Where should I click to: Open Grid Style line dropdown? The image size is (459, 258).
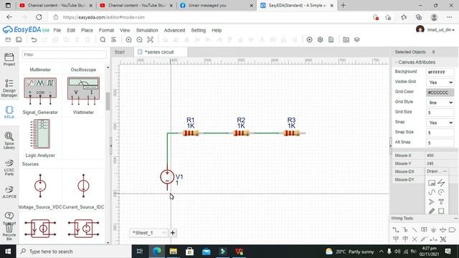tap(440, 102)
